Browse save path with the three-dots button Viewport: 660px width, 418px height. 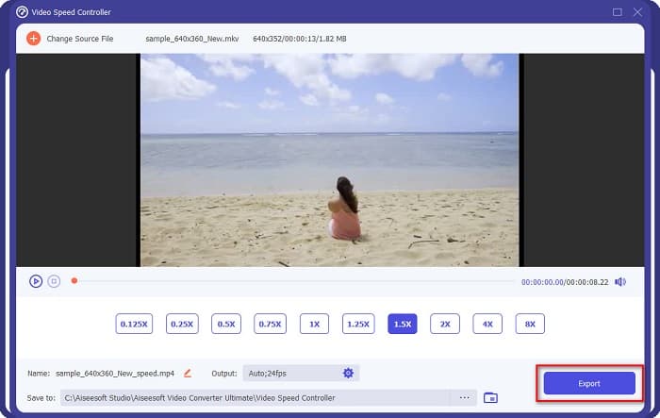coord(464,397)
